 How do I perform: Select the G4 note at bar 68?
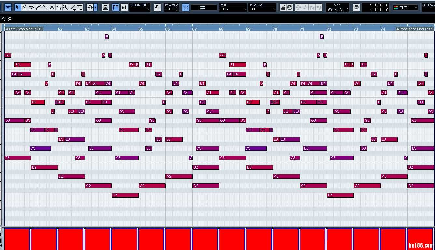pyautogui.click(x=223, y=55)
